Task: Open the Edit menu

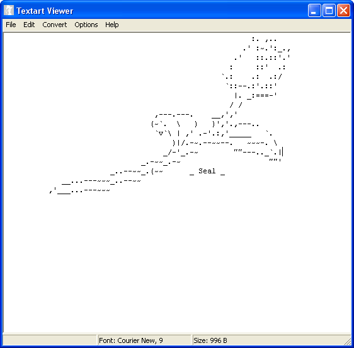Action: pyautogui.click(x=29, y=25)
